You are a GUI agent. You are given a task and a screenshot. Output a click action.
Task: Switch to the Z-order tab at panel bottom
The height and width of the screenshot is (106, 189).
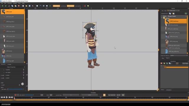coord(9,64)
